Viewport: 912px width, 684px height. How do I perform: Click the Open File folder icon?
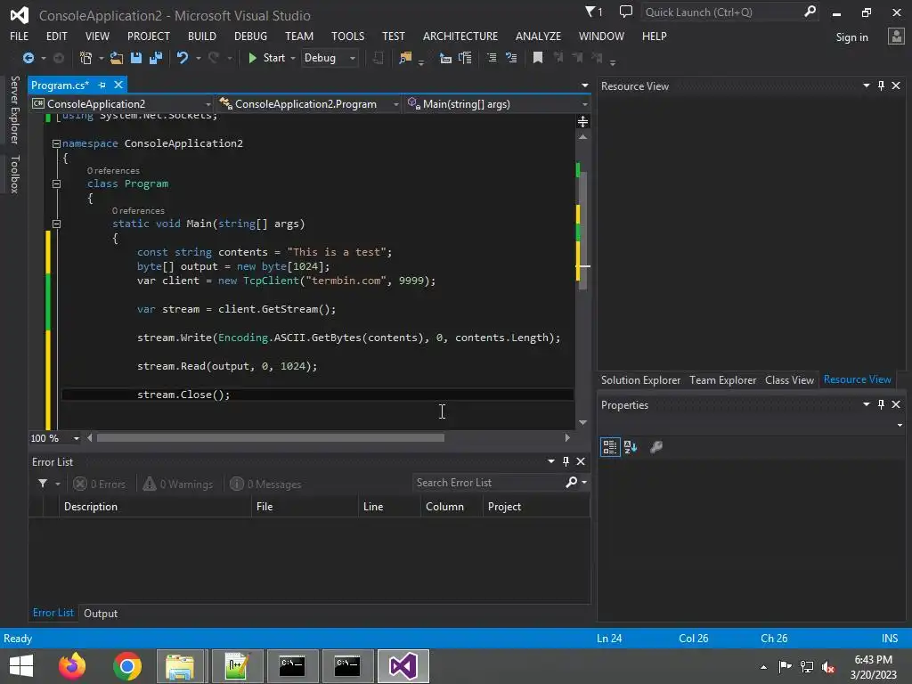click(117, 58)
